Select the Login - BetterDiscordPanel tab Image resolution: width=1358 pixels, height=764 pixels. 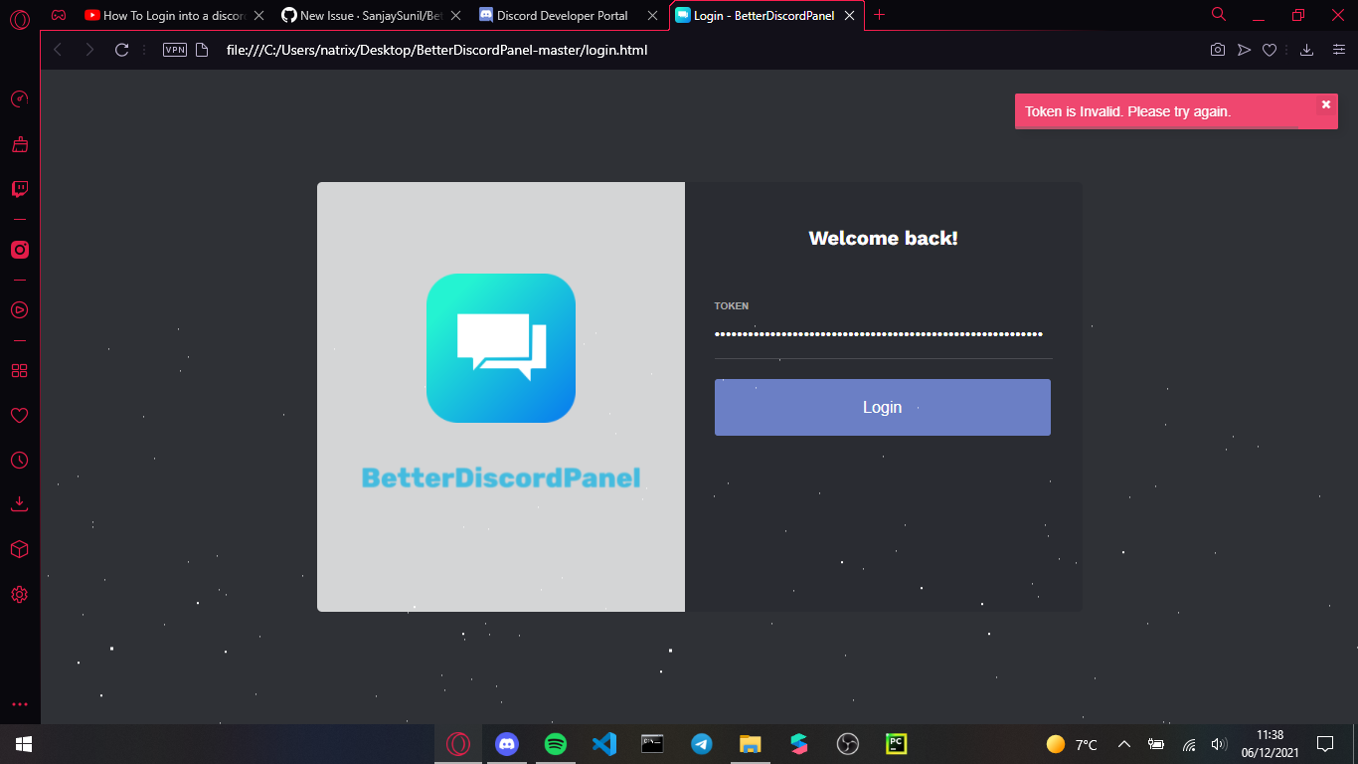coord(766,15)
